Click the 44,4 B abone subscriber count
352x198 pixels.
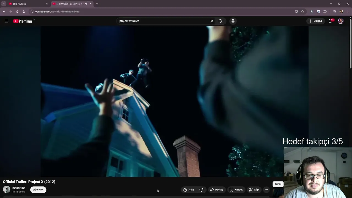pyautogui.click(x=19, y=192)
